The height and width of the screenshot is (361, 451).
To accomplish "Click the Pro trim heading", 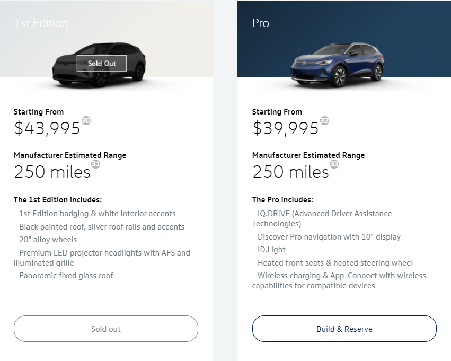I will (x=261, y=23).
